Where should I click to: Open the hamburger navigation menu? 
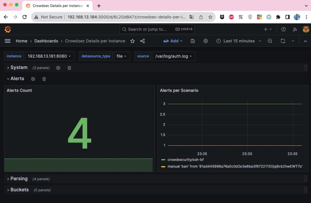click(x=8, y=41)
